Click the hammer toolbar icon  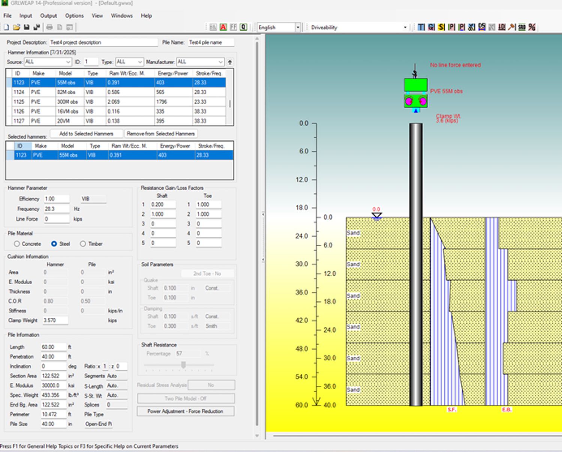pos(512,27)
